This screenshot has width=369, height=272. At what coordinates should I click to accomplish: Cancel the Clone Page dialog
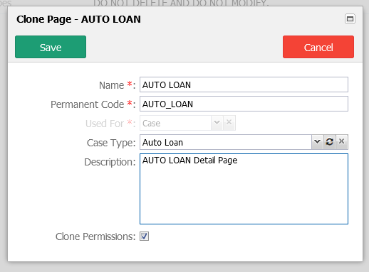318,47
